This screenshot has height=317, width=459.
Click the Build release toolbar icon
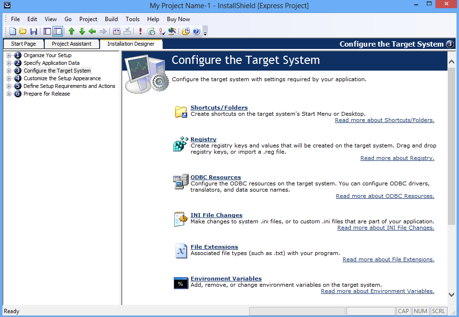116,31
